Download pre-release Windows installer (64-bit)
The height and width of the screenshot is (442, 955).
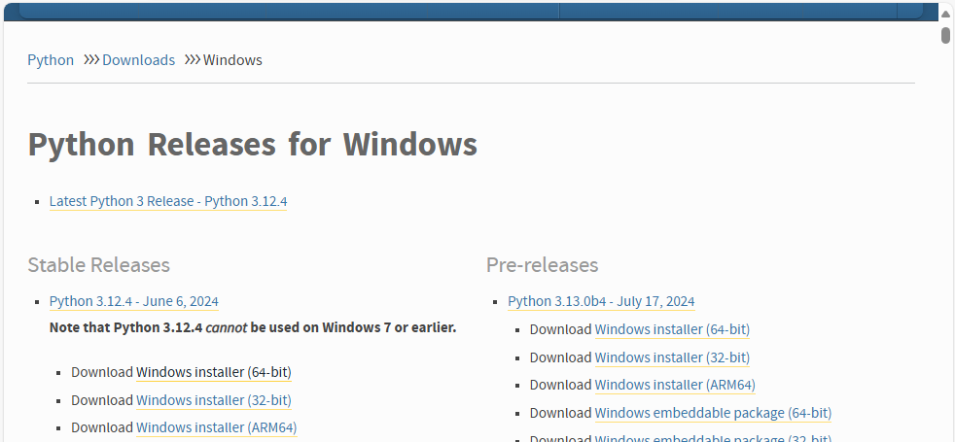[672, 329]
